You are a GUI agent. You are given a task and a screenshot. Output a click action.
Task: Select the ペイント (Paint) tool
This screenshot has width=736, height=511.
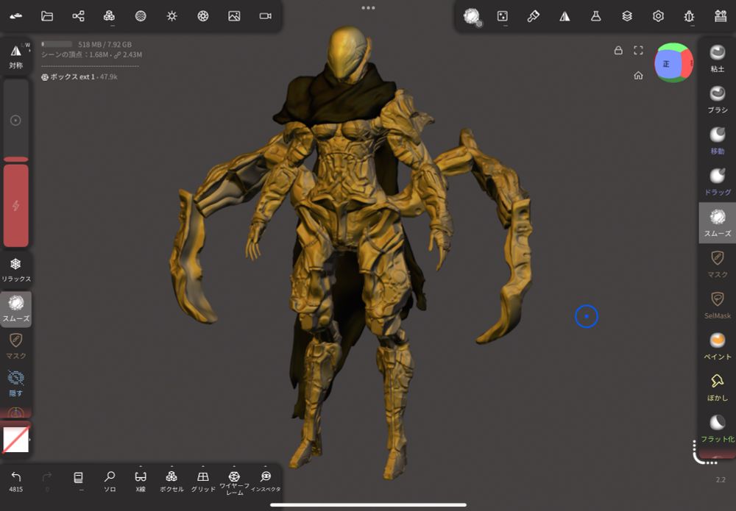[717, 346]
